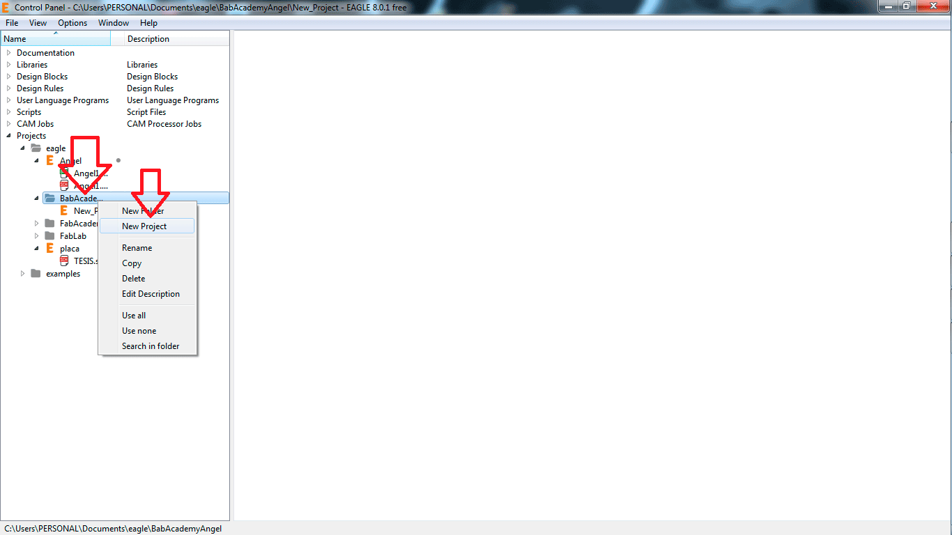Click the eagle folder icon under Projects
This screenshot has height=535, width=952.
36,148
